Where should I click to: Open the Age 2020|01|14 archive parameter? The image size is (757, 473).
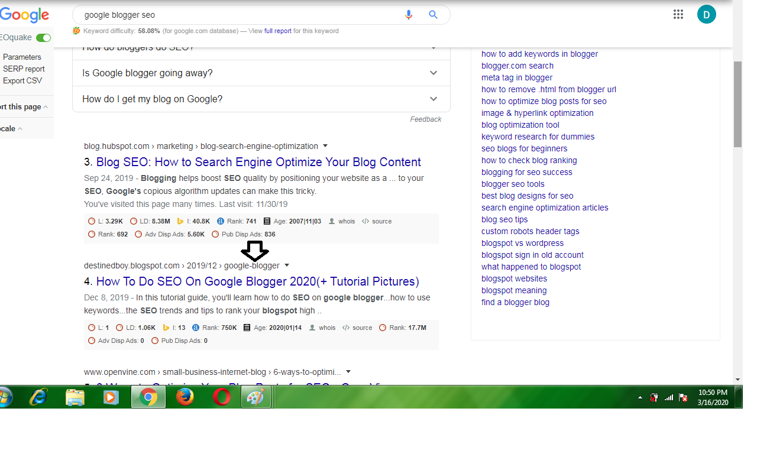273,328
